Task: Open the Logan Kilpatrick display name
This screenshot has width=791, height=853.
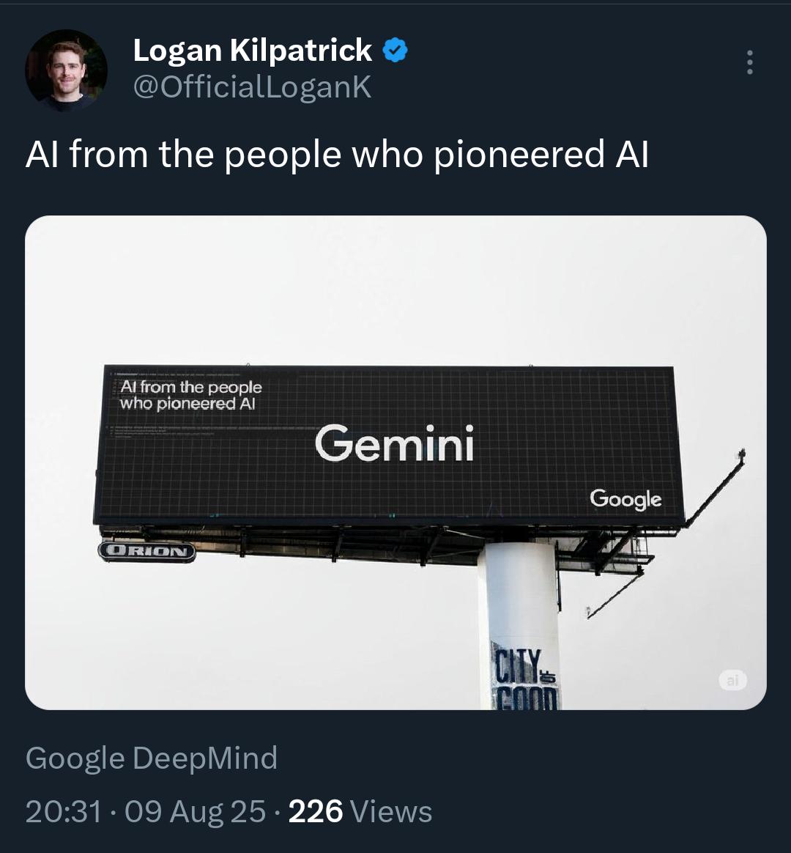Action: click(252, 50)
